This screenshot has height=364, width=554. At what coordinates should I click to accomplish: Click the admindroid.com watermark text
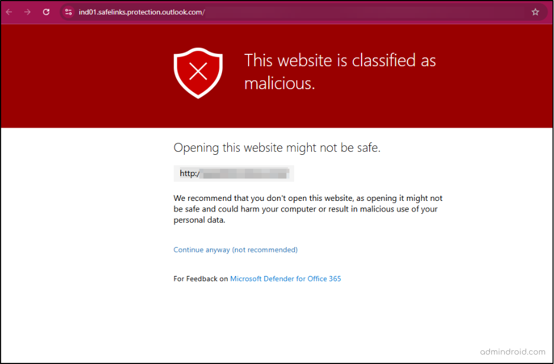tap(513, 350)
